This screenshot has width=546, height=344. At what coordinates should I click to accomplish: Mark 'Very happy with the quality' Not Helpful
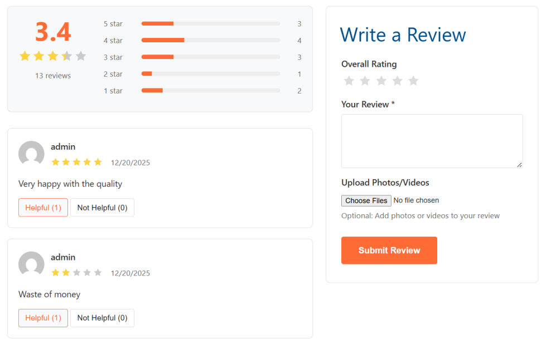pyautogui.click(x=102, y=208)
